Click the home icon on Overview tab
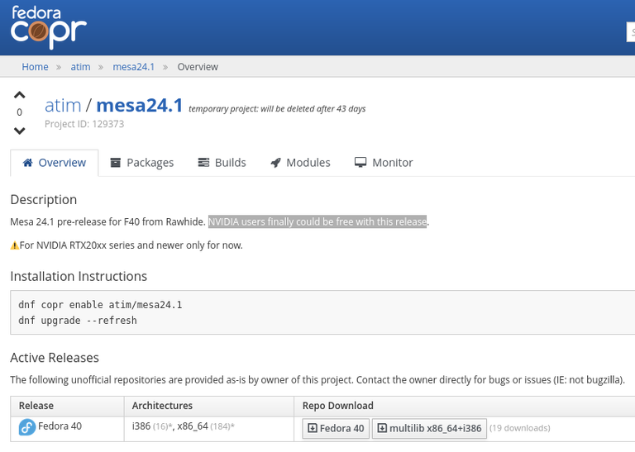 28,163
